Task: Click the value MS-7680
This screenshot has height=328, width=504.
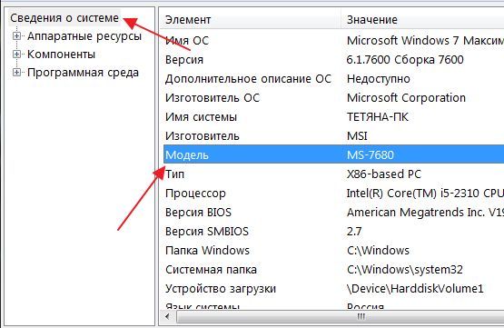Action: click(x=371, y=155)
